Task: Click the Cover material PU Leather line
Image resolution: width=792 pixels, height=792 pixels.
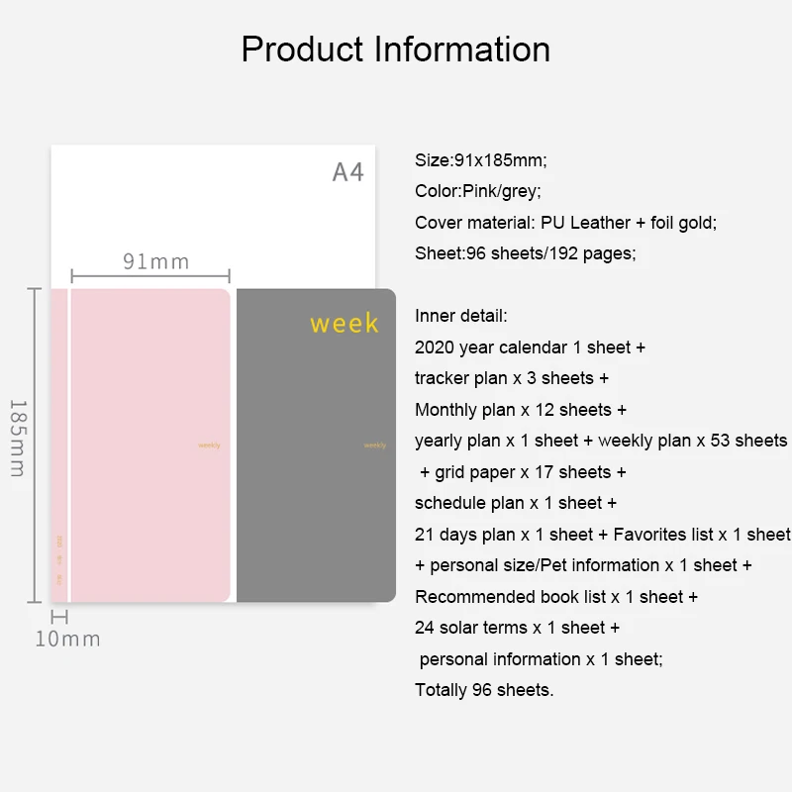Action: tap(565, 222)
